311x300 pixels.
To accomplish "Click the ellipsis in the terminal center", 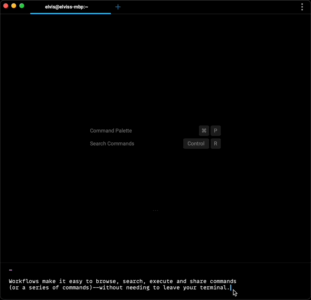I will click(155, 210).
